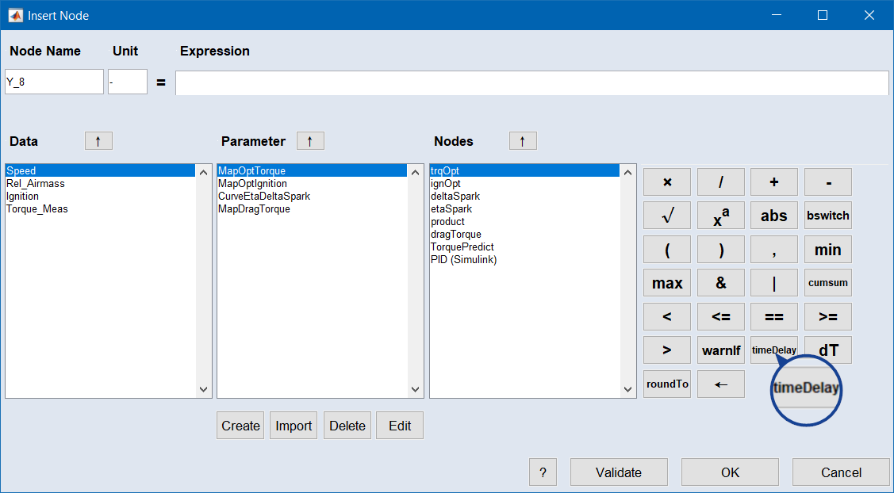
Task: Insert the timeDelay function
Action: 774,350
